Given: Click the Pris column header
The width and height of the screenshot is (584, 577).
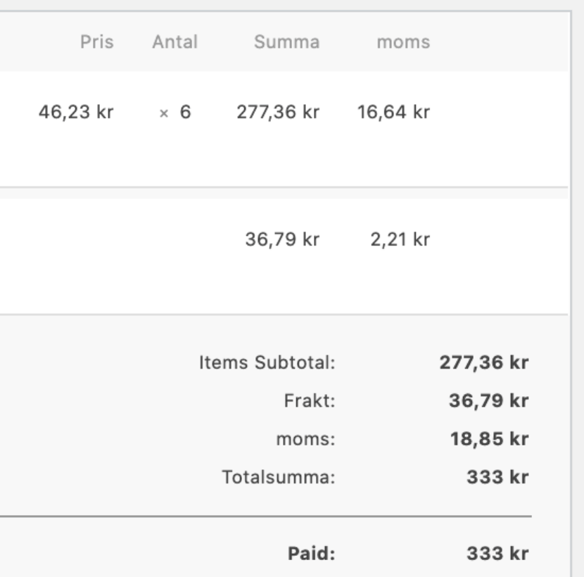Looking at the screenshot, I should tap(97, 42).
